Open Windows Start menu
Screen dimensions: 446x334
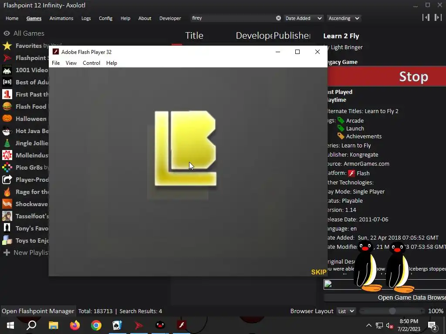pos(10,325)
